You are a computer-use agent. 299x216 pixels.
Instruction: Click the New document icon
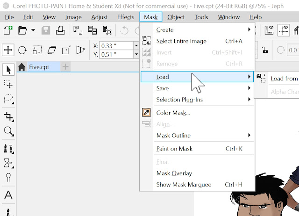click(8, 30)
